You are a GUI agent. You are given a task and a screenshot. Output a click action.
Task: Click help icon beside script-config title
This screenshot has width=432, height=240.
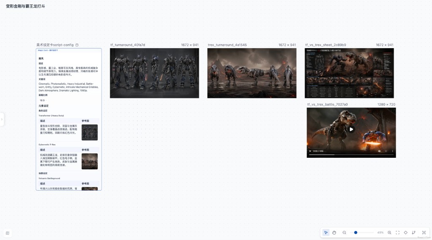click(x=77, y=45)
